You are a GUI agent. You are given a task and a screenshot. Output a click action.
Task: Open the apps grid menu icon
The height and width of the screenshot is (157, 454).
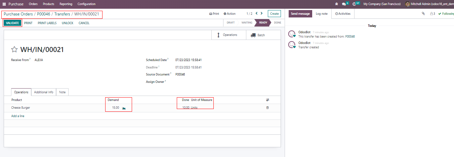click(x=4, y=4)
